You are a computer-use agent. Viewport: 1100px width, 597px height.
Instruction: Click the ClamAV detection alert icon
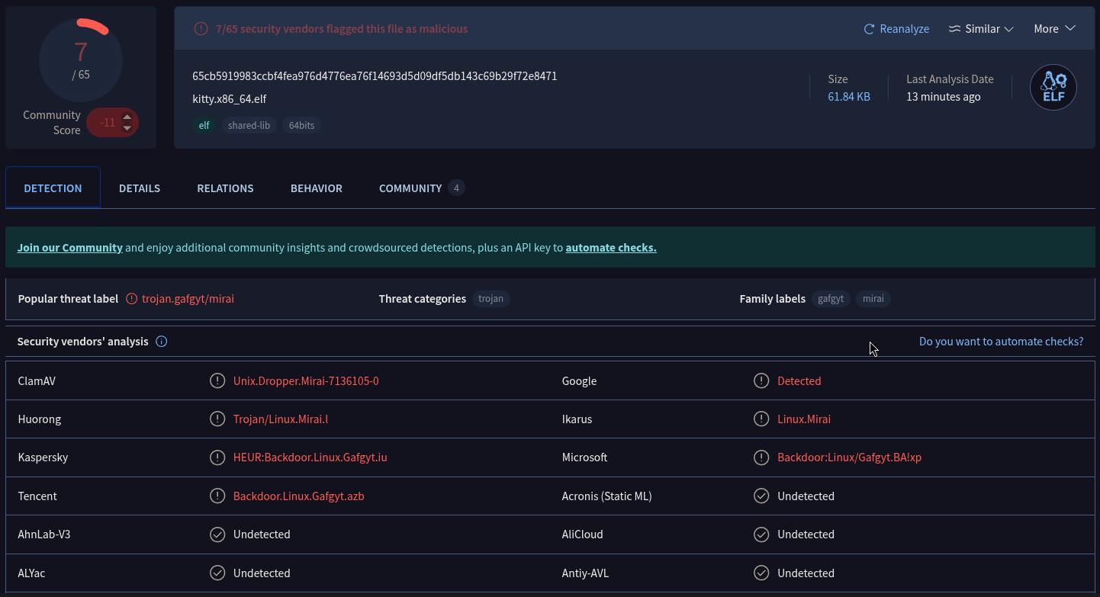217,380
